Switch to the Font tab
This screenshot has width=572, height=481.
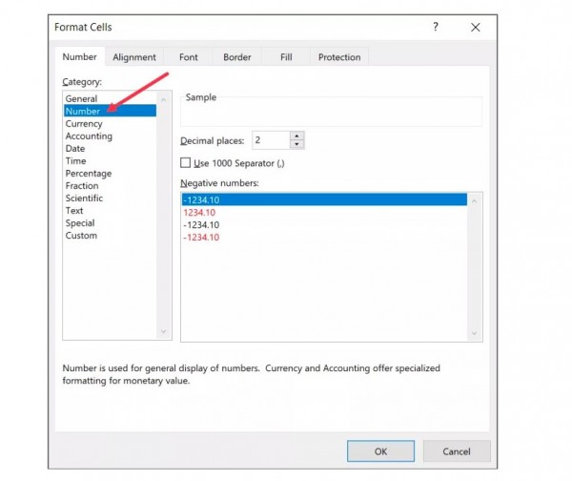188,57
